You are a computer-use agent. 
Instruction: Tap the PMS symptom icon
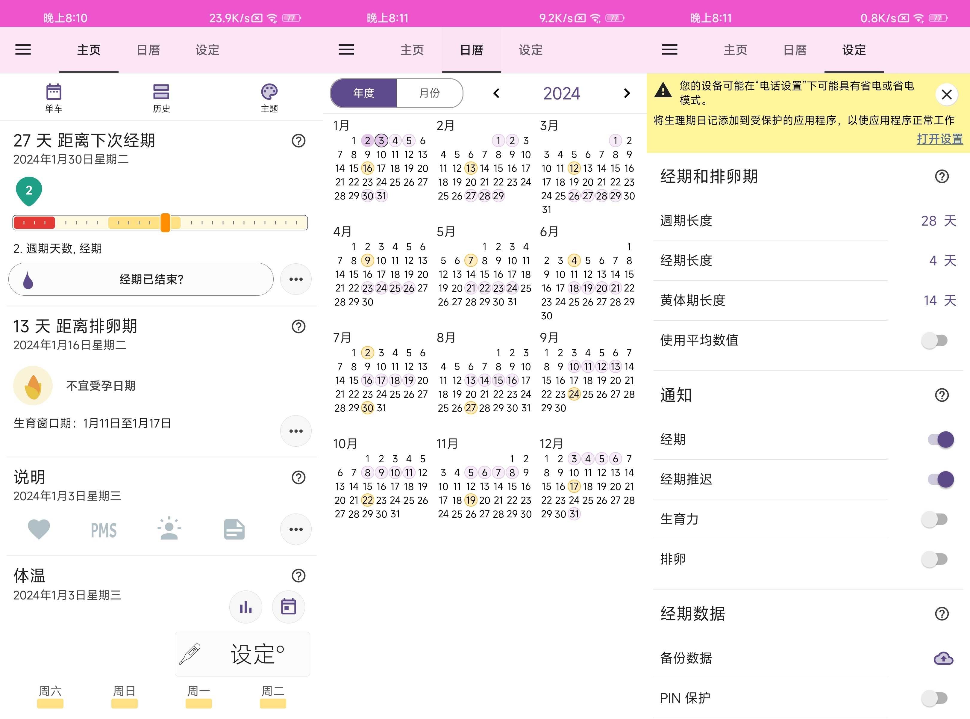(104, 530)
